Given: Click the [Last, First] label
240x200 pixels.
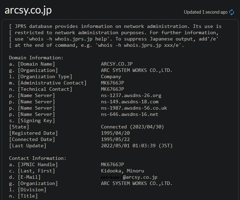Looking at the screenshot, I should pyautogui.click(x=36, y=171).
